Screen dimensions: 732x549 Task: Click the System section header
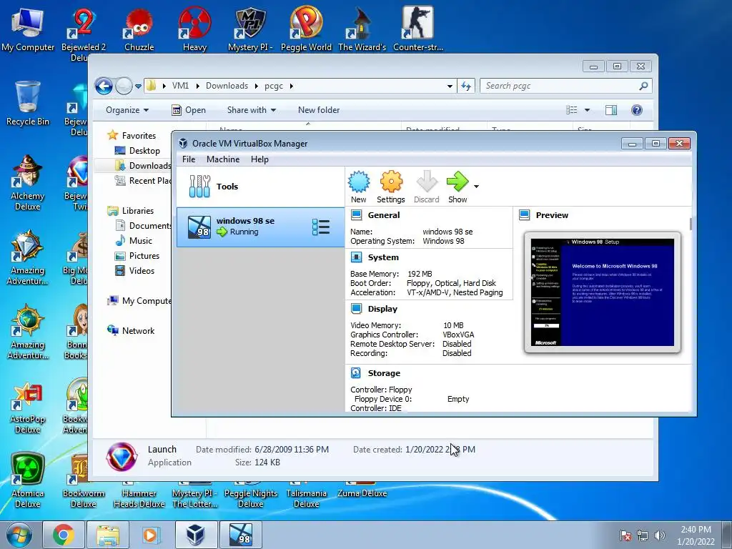tap(383, 257)
